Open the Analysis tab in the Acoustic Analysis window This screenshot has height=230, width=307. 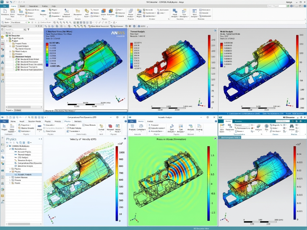point(150,121)
